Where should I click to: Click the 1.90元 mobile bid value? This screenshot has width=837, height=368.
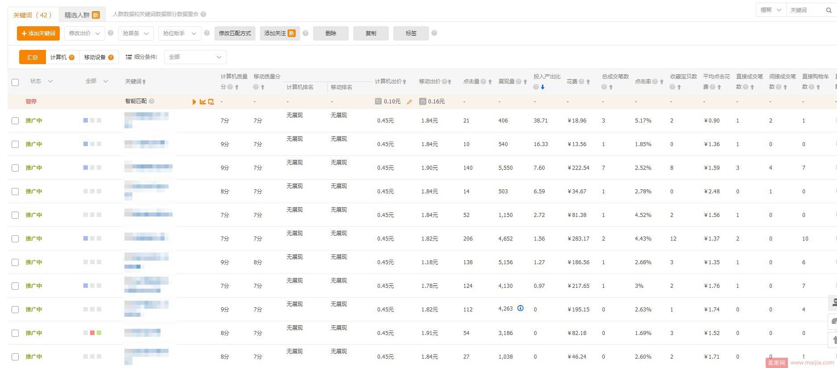point(429,168)
